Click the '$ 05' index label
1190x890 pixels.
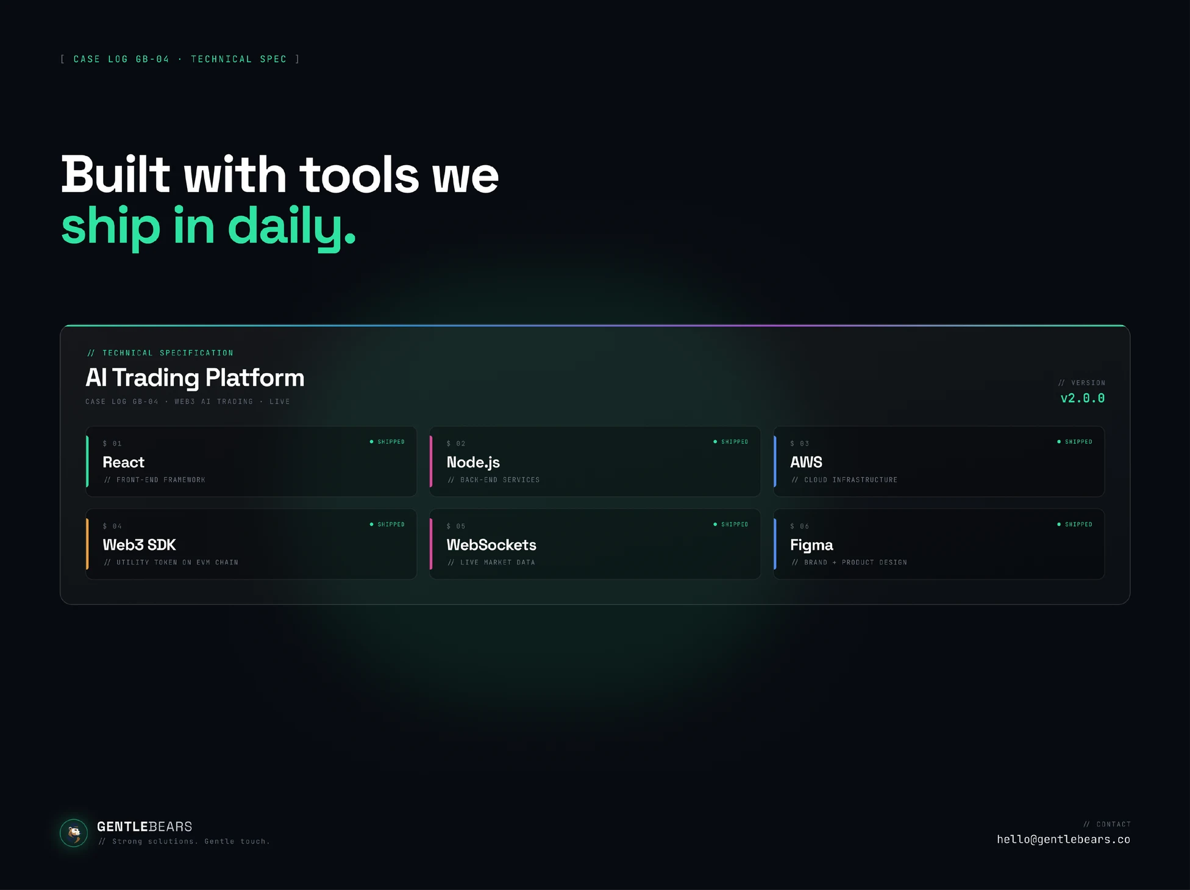[456, 526]
